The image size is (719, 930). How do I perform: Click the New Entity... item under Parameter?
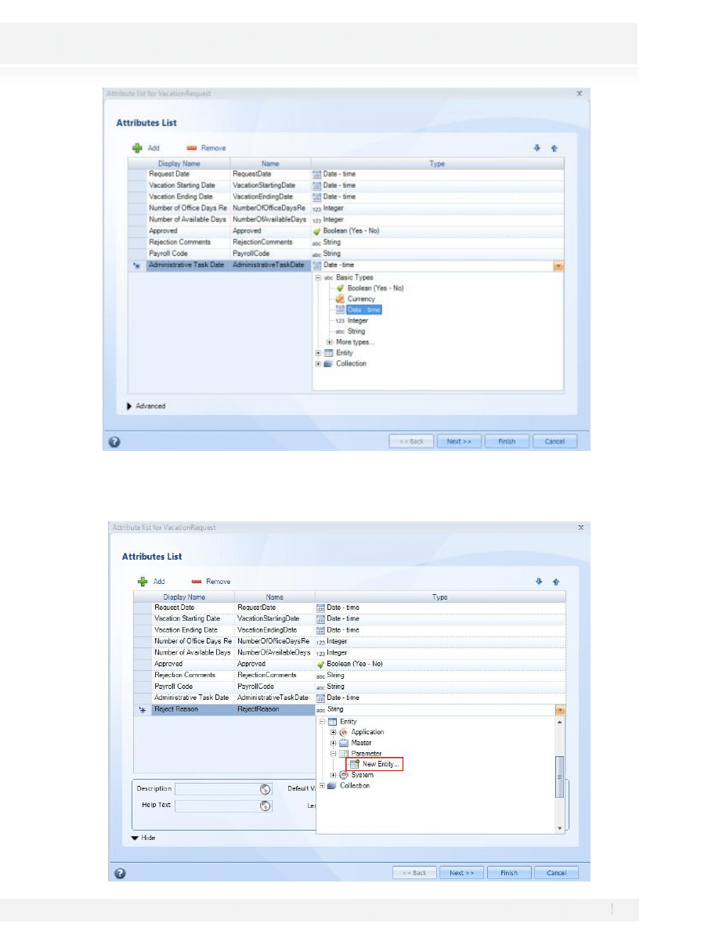click(x=380, y=764)
